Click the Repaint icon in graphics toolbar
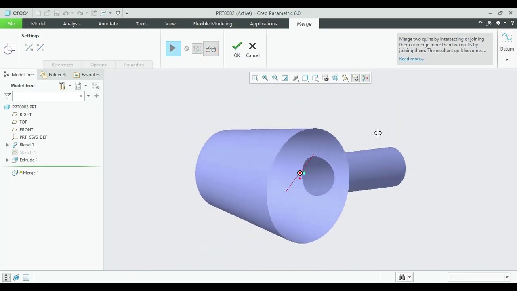517x291 pixels. 285,78
